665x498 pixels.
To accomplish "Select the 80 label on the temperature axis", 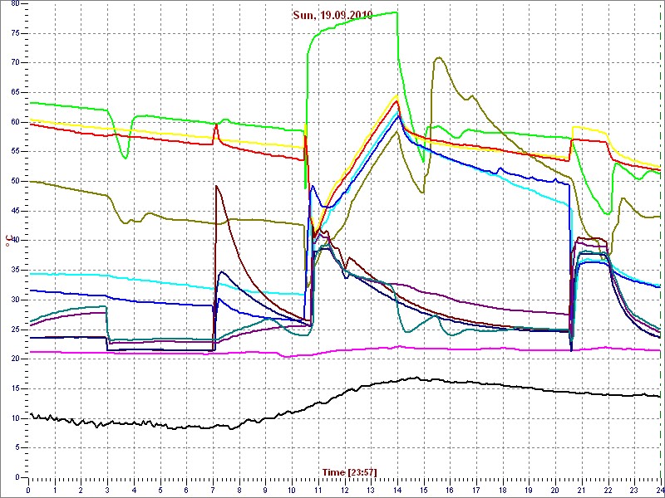I will click(14, 4).
